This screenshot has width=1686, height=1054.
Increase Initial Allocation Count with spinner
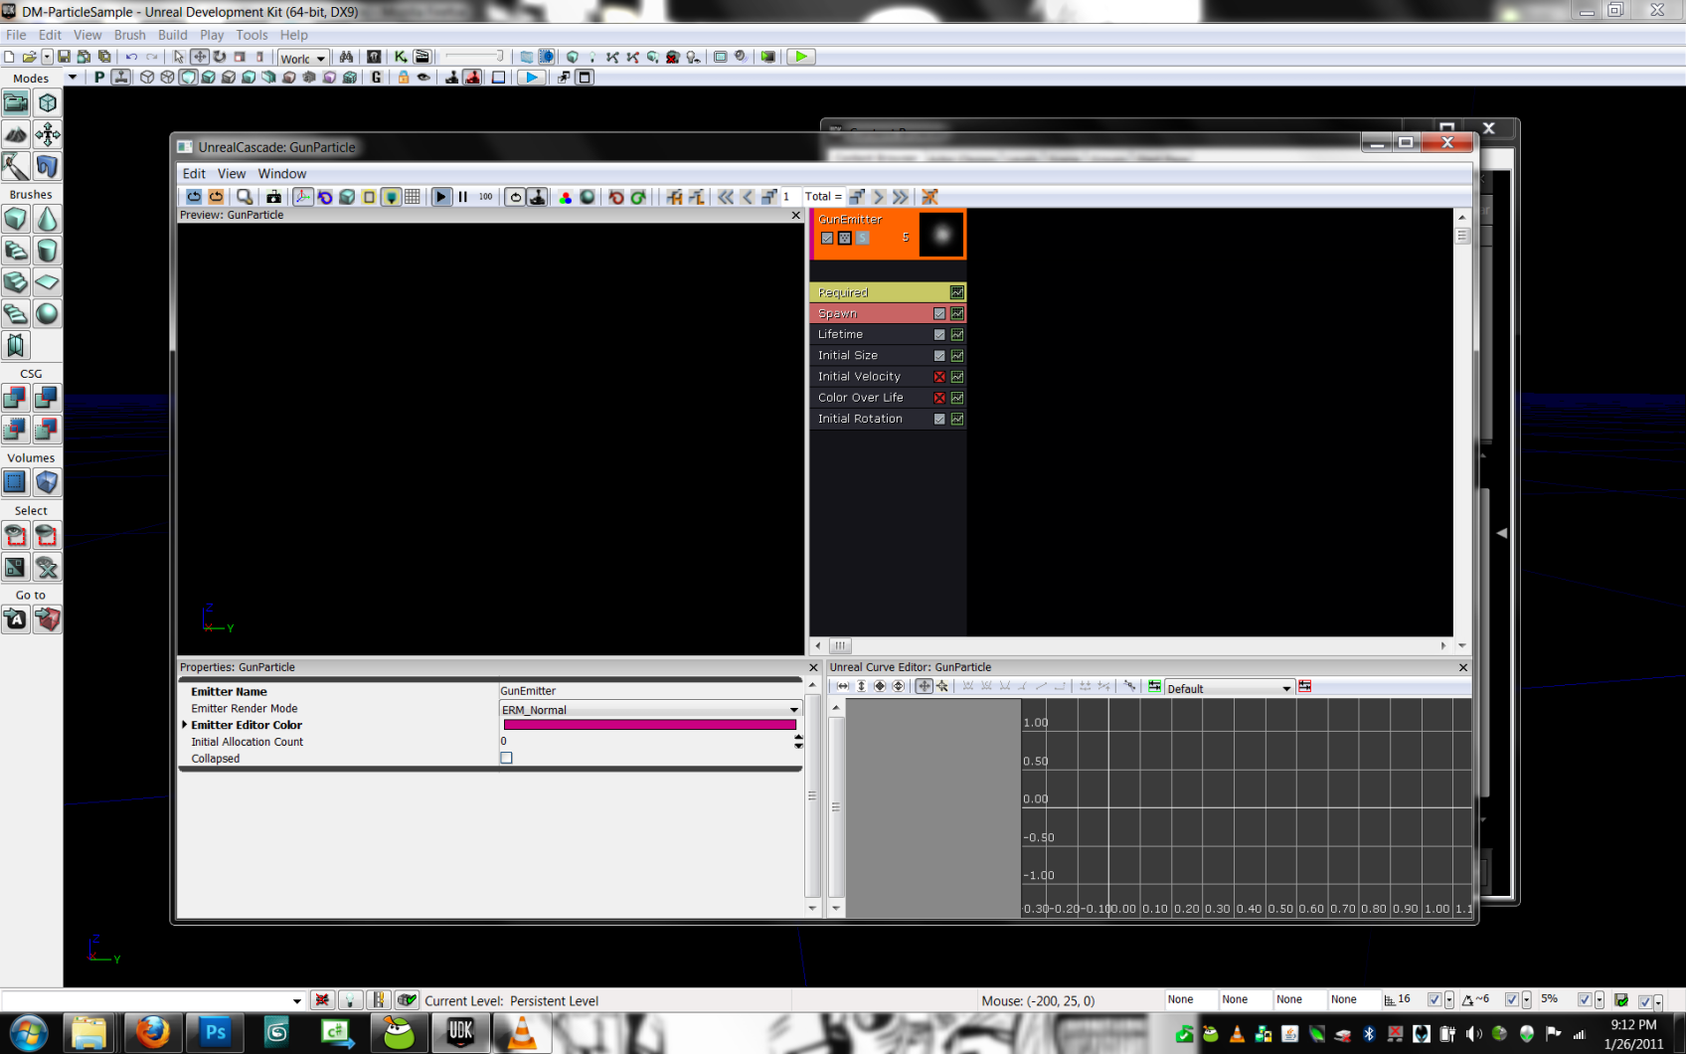(x=798, y=737)
